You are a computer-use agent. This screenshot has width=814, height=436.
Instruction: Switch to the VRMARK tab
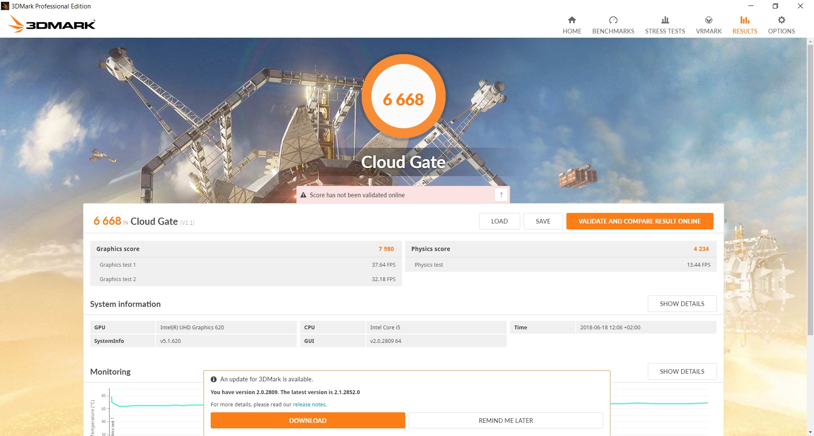coord(709,25)
